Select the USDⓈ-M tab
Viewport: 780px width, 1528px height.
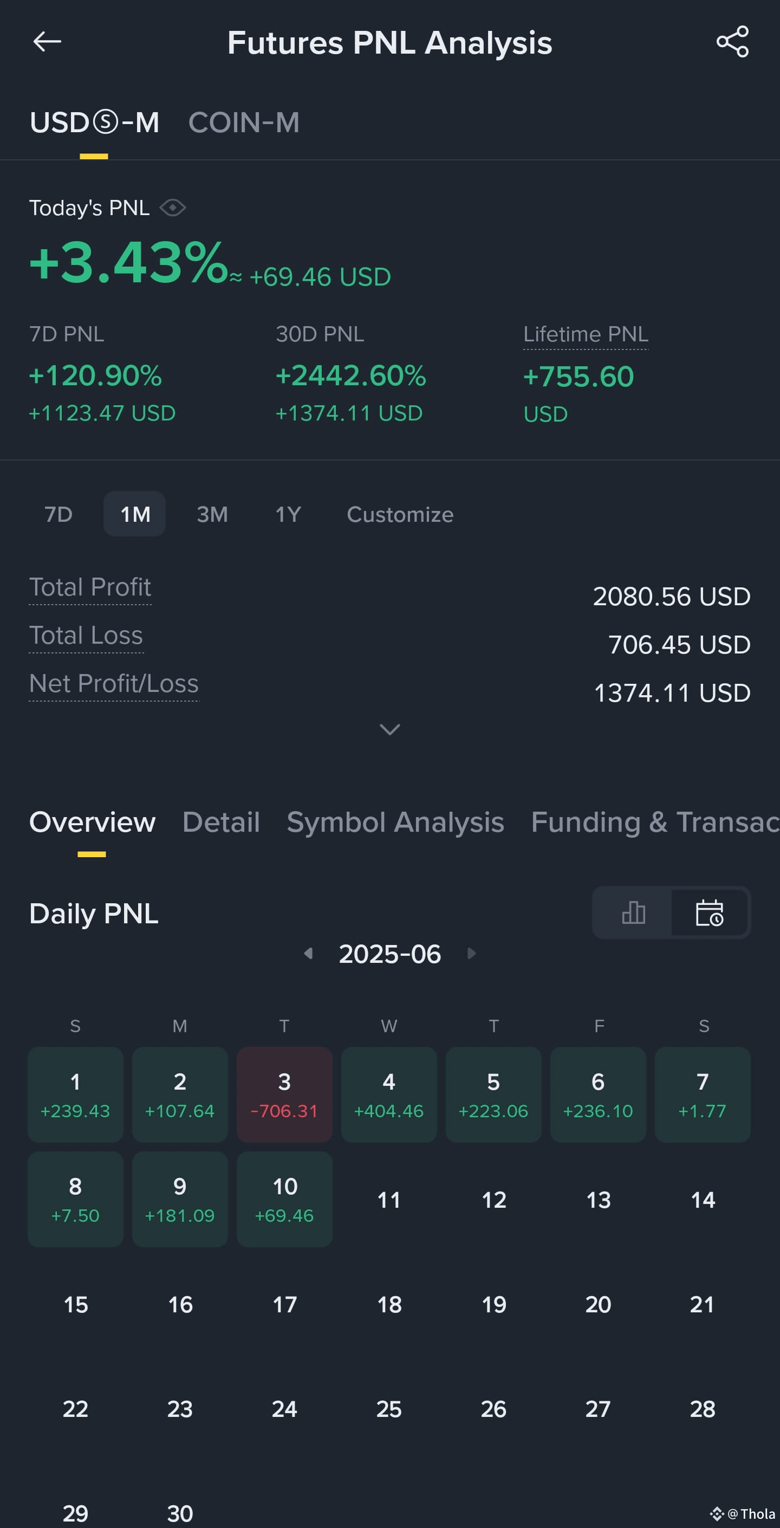click(x=94, y=123)
